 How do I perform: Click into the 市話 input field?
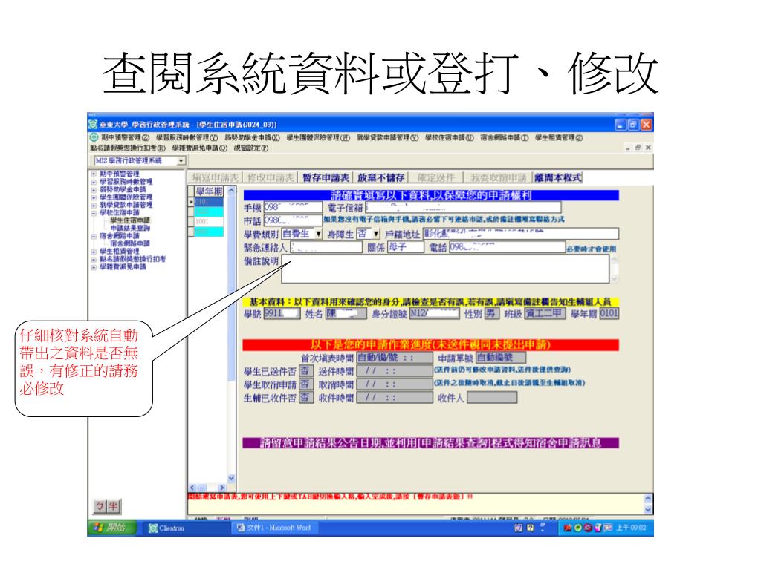tap(293, 221)
